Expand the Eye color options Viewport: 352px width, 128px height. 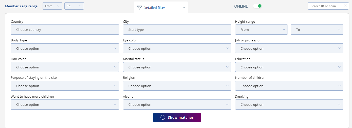(x=177, y=48)
